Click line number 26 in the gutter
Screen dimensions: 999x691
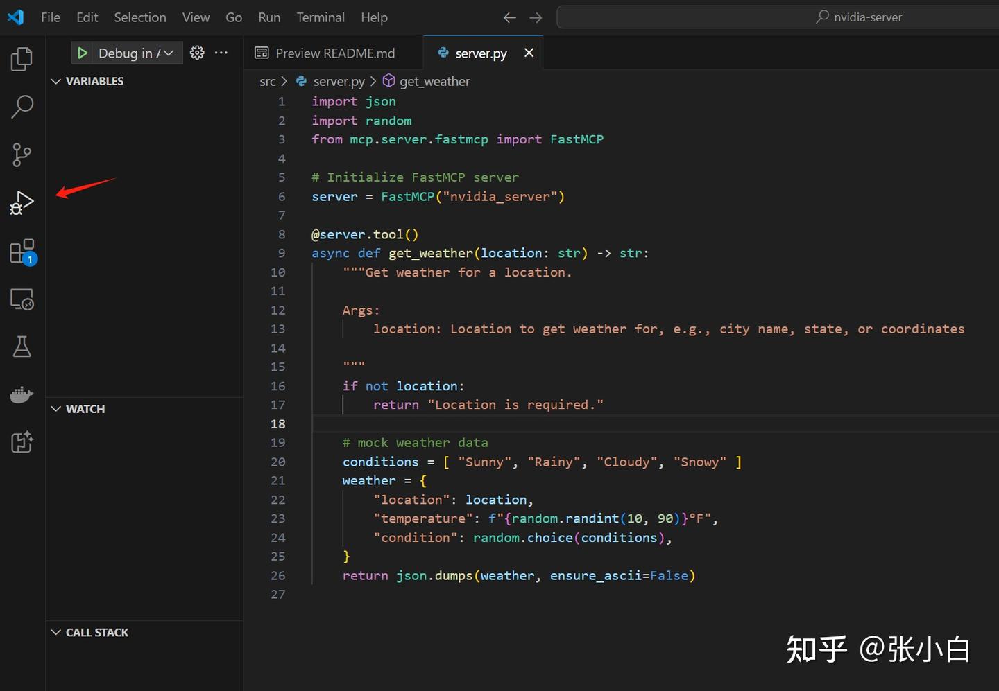pyautogui.click(x=278, y=576)
